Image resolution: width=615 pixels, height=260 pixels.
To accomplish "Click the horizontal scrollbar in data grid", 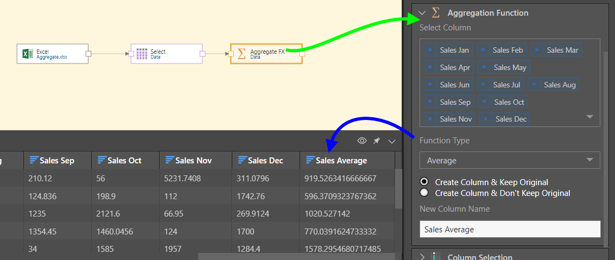I will 296,256.
